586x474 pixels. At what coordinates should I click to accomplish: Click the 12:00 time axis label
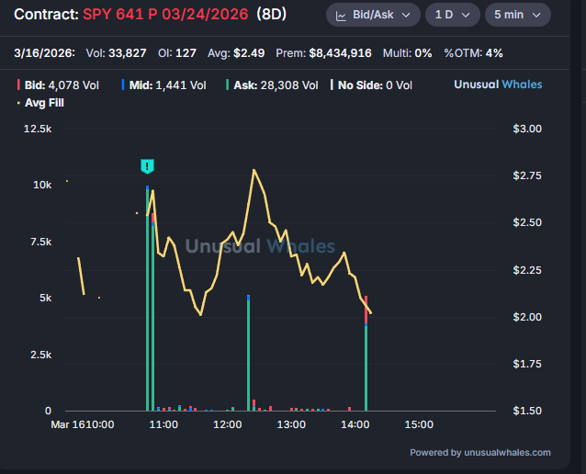click(x=228, y=424)
